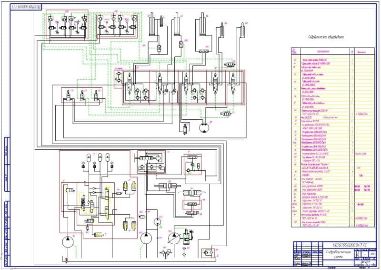Screen dimensions: 381x270
Task: Select the leftmost accumulator bottle
Action: (89, 157)
